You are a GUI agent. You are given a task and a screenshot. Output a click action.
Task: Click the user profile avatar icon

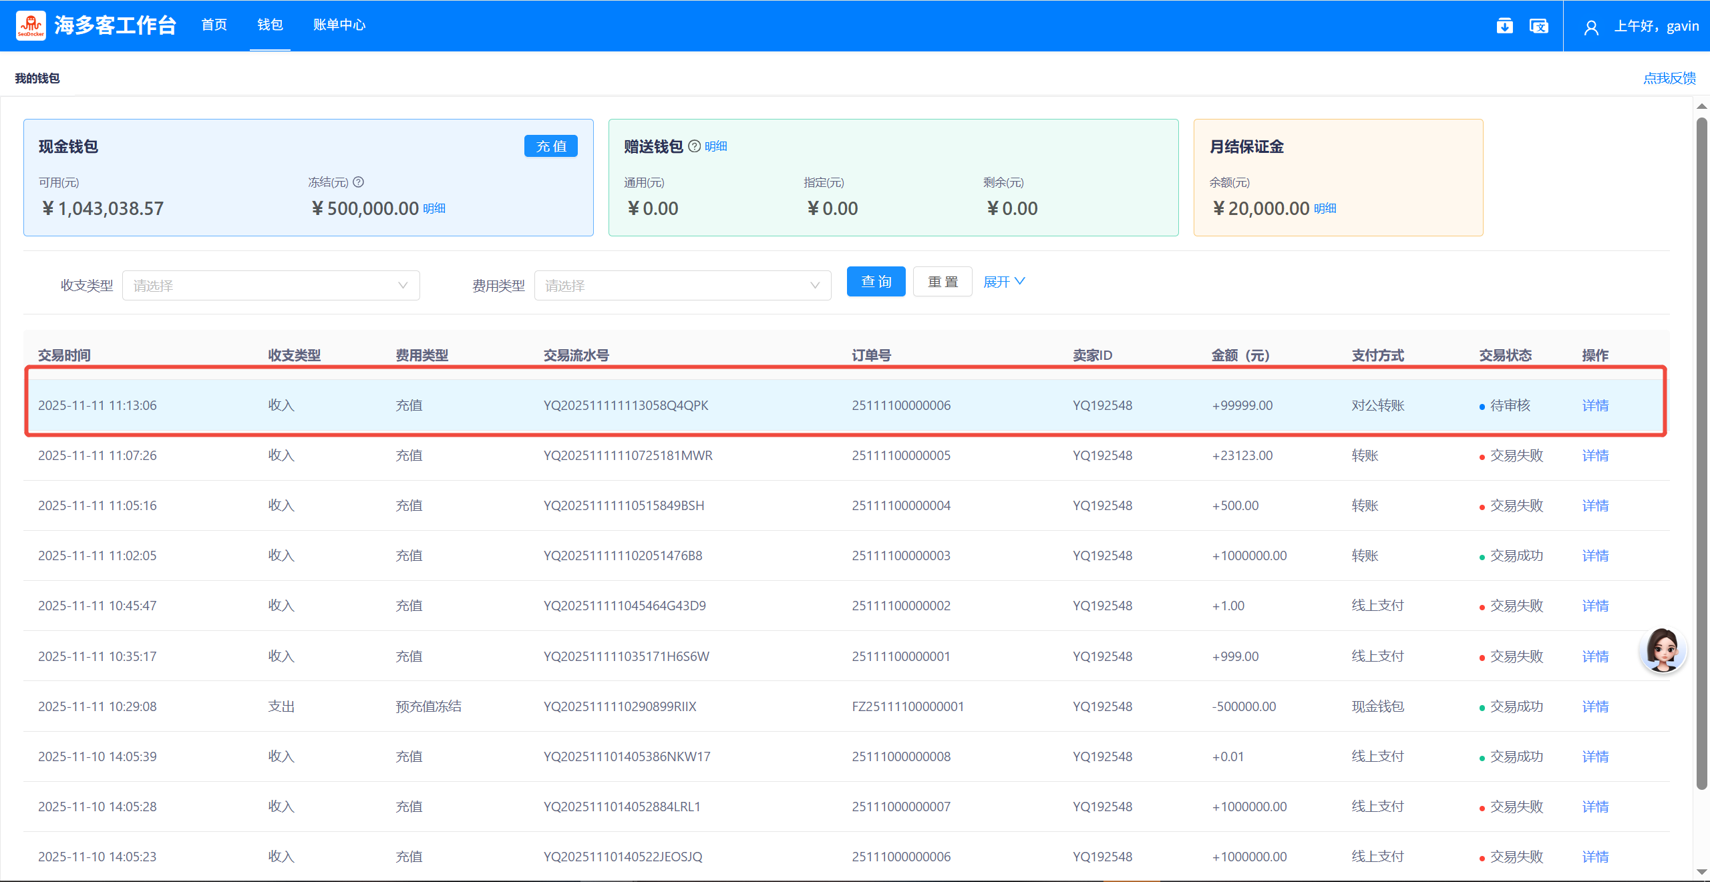1591,27
